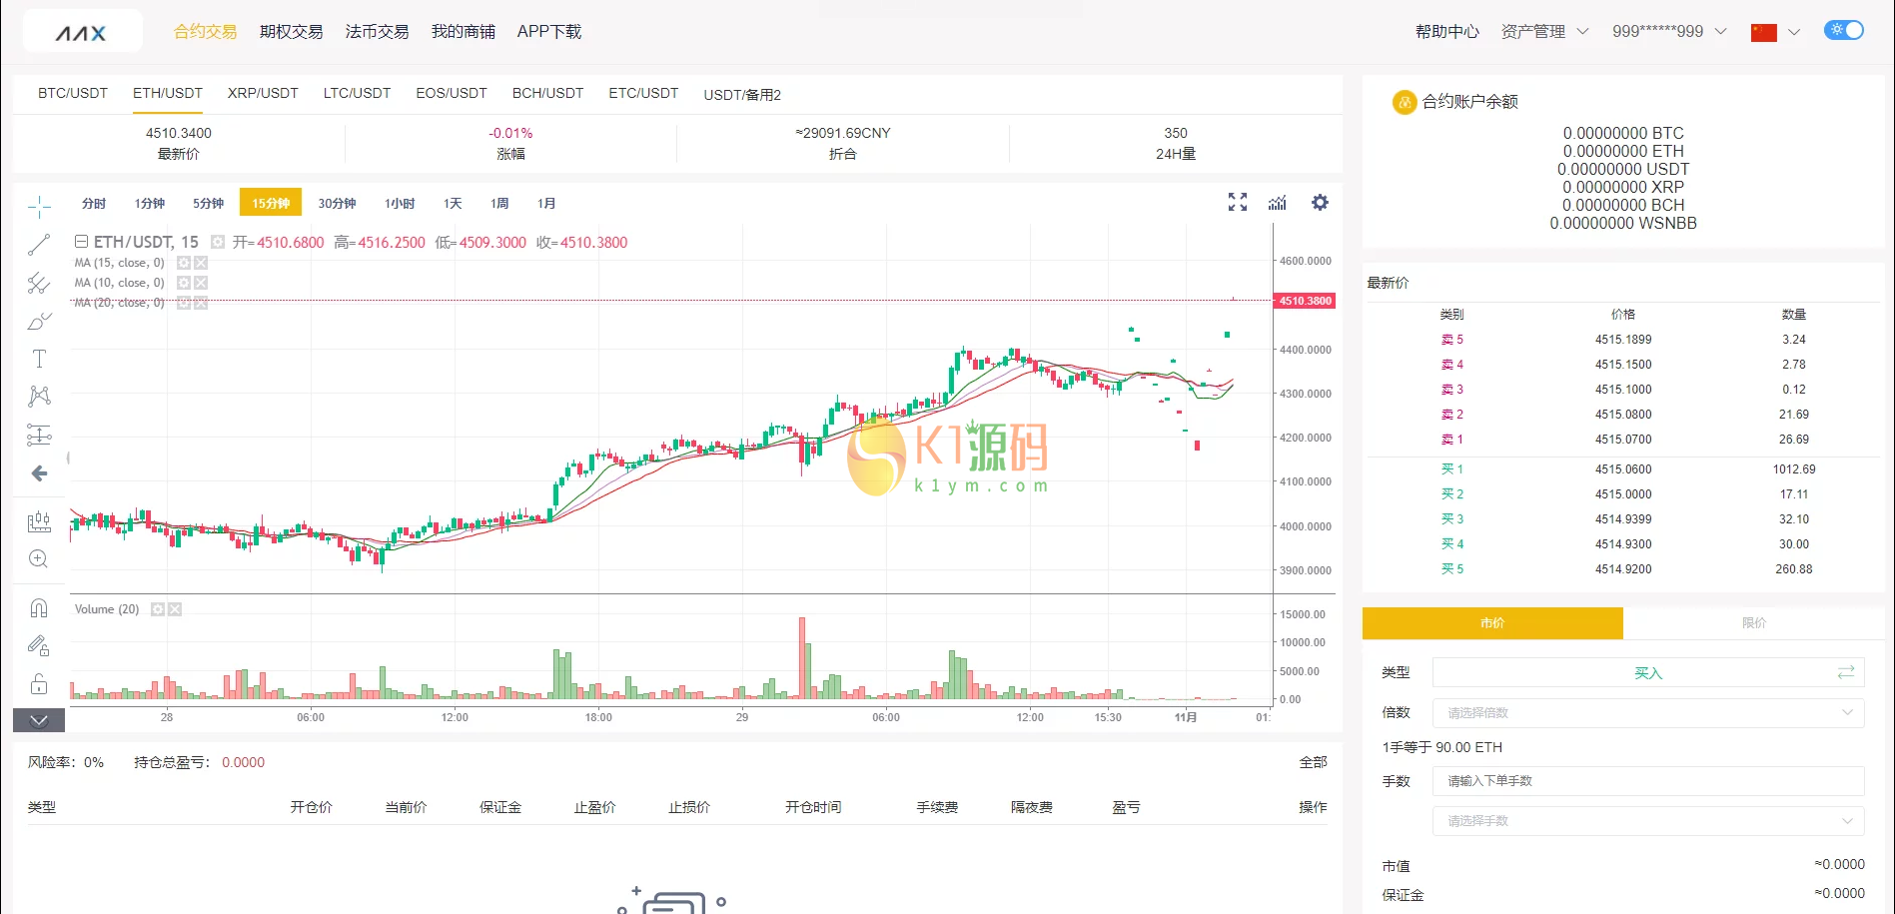
Task: Open chart fullscreen mode
Action: point(1238,202)
